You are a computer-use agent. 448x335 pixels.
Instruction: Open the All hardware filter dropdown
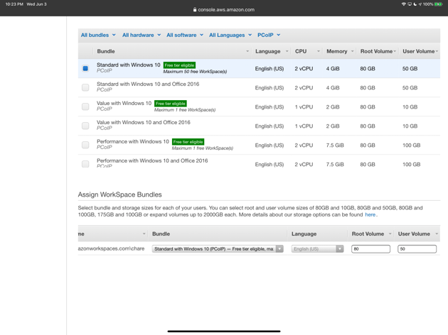click(142, 35)
